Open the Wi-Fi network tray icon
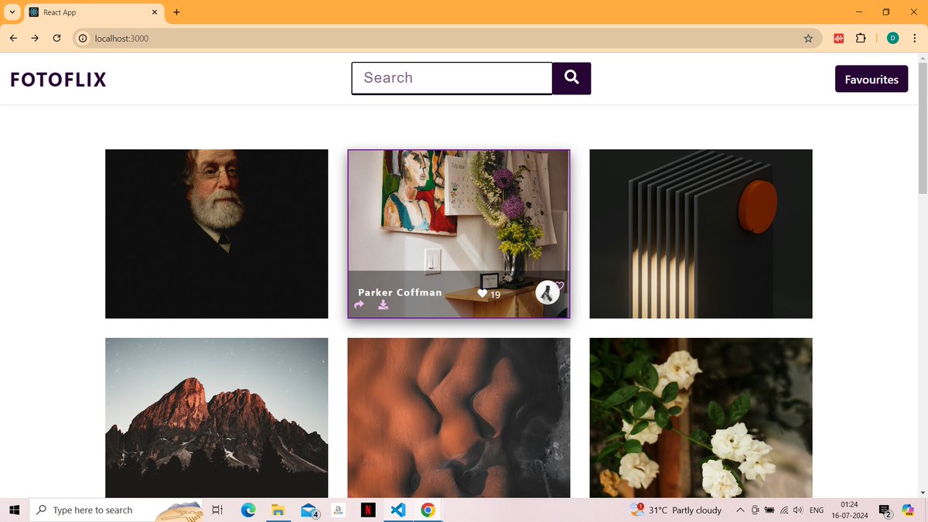This screenshot has height=522, width=928. tap(784, 510)
